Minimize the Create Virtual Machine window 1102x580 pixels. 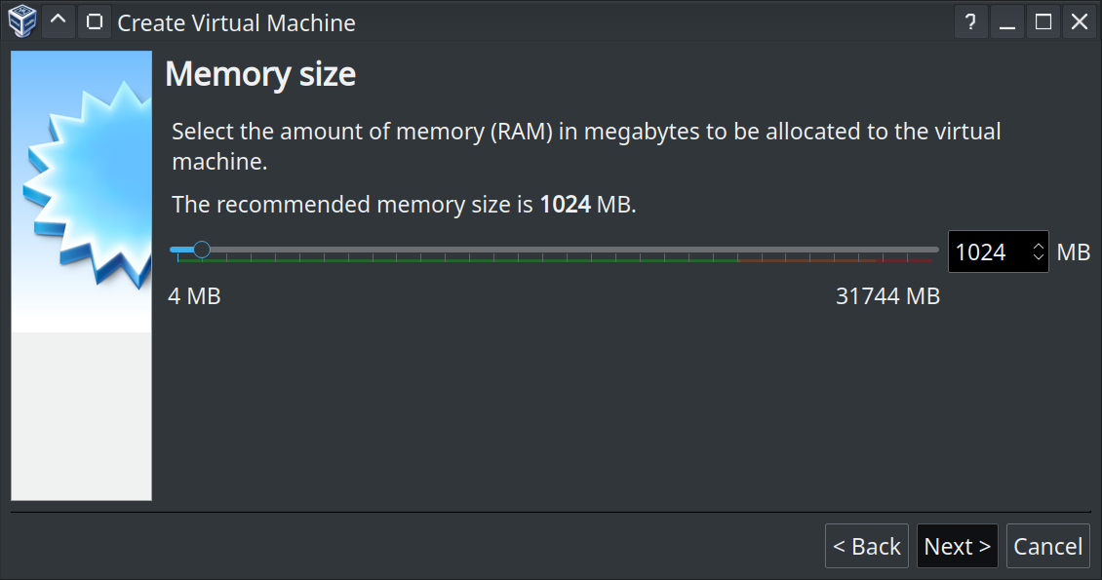(1007, 21)
